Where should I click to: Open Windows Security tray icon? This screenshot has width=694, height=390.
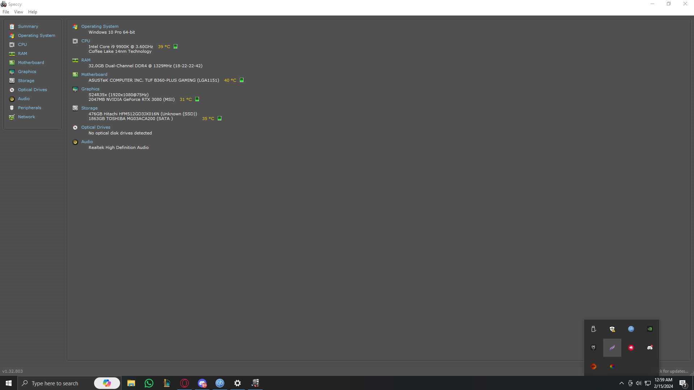point(612,329)
